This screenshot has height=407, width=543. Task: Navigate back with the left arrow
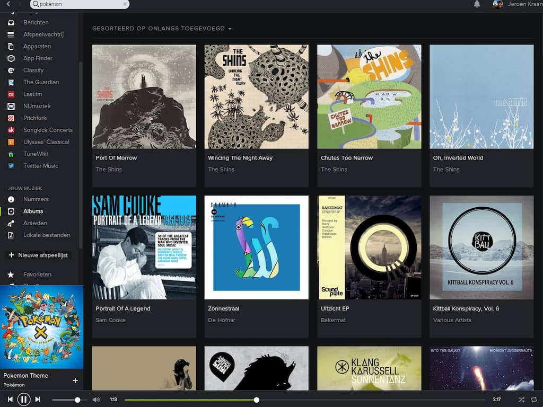tap(8, 4)
